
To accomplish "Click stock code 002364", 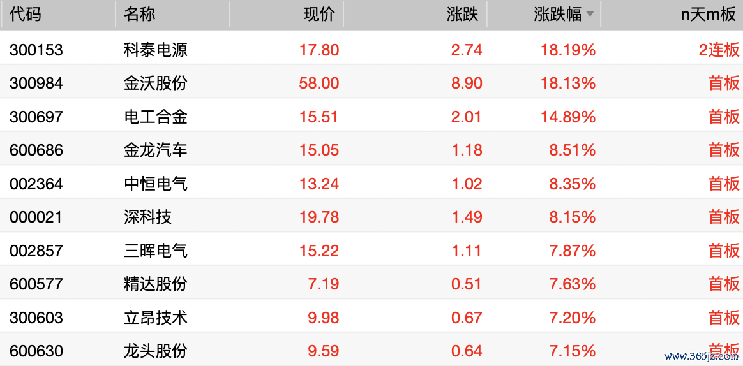I will point(36,184).
